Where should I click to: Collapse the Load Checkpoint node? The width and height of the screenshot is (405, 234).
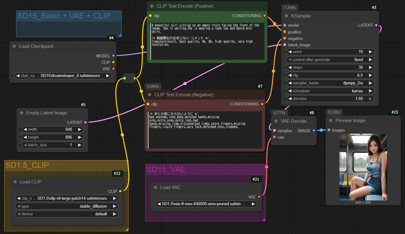click(x=14, y=46)
